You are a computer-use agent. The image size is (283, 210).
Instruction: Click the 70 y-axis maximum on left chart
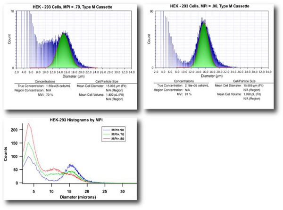pyautogui.click(x=12, y=11)
